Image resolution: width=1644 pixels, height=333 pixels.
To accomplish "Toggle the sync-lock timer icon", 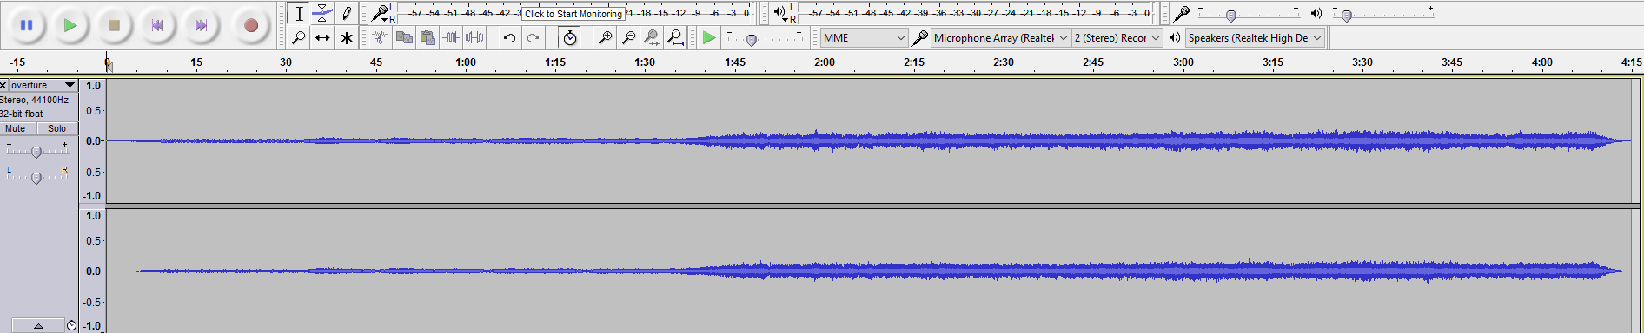I will coord(569,37).
